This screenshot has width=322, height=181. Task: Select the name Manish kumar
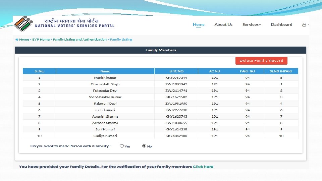(x=105, y=77)
